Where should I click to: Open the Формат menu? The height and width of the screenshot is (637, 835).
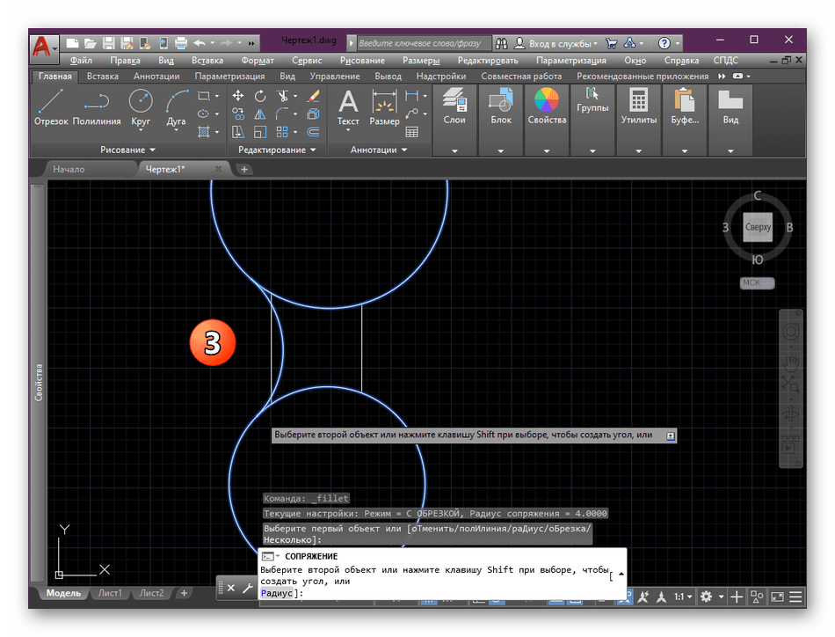(257, 61)
